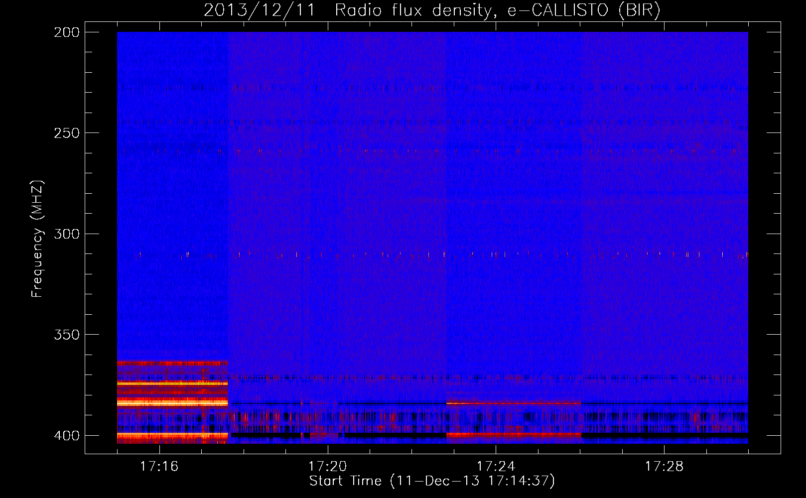Select the 'Frequency (MHZ)' axis label
Viewport: 806px width, 498px height.
[38, 239]
